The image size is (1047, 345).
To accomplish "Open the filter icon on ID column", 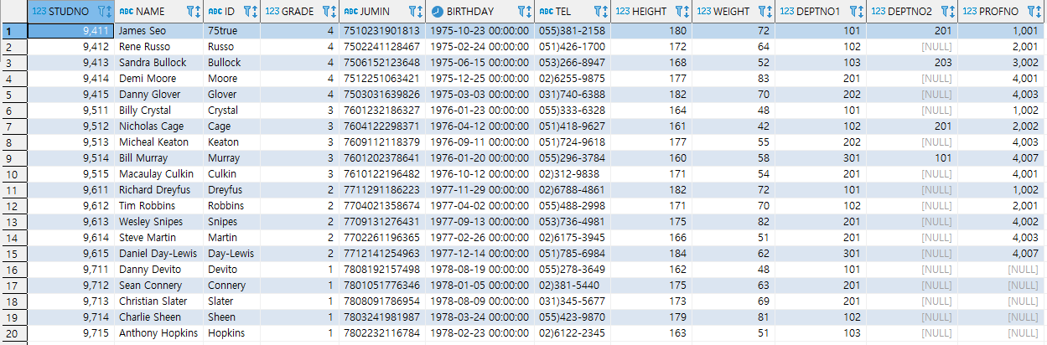I will [x=248, y=12].
